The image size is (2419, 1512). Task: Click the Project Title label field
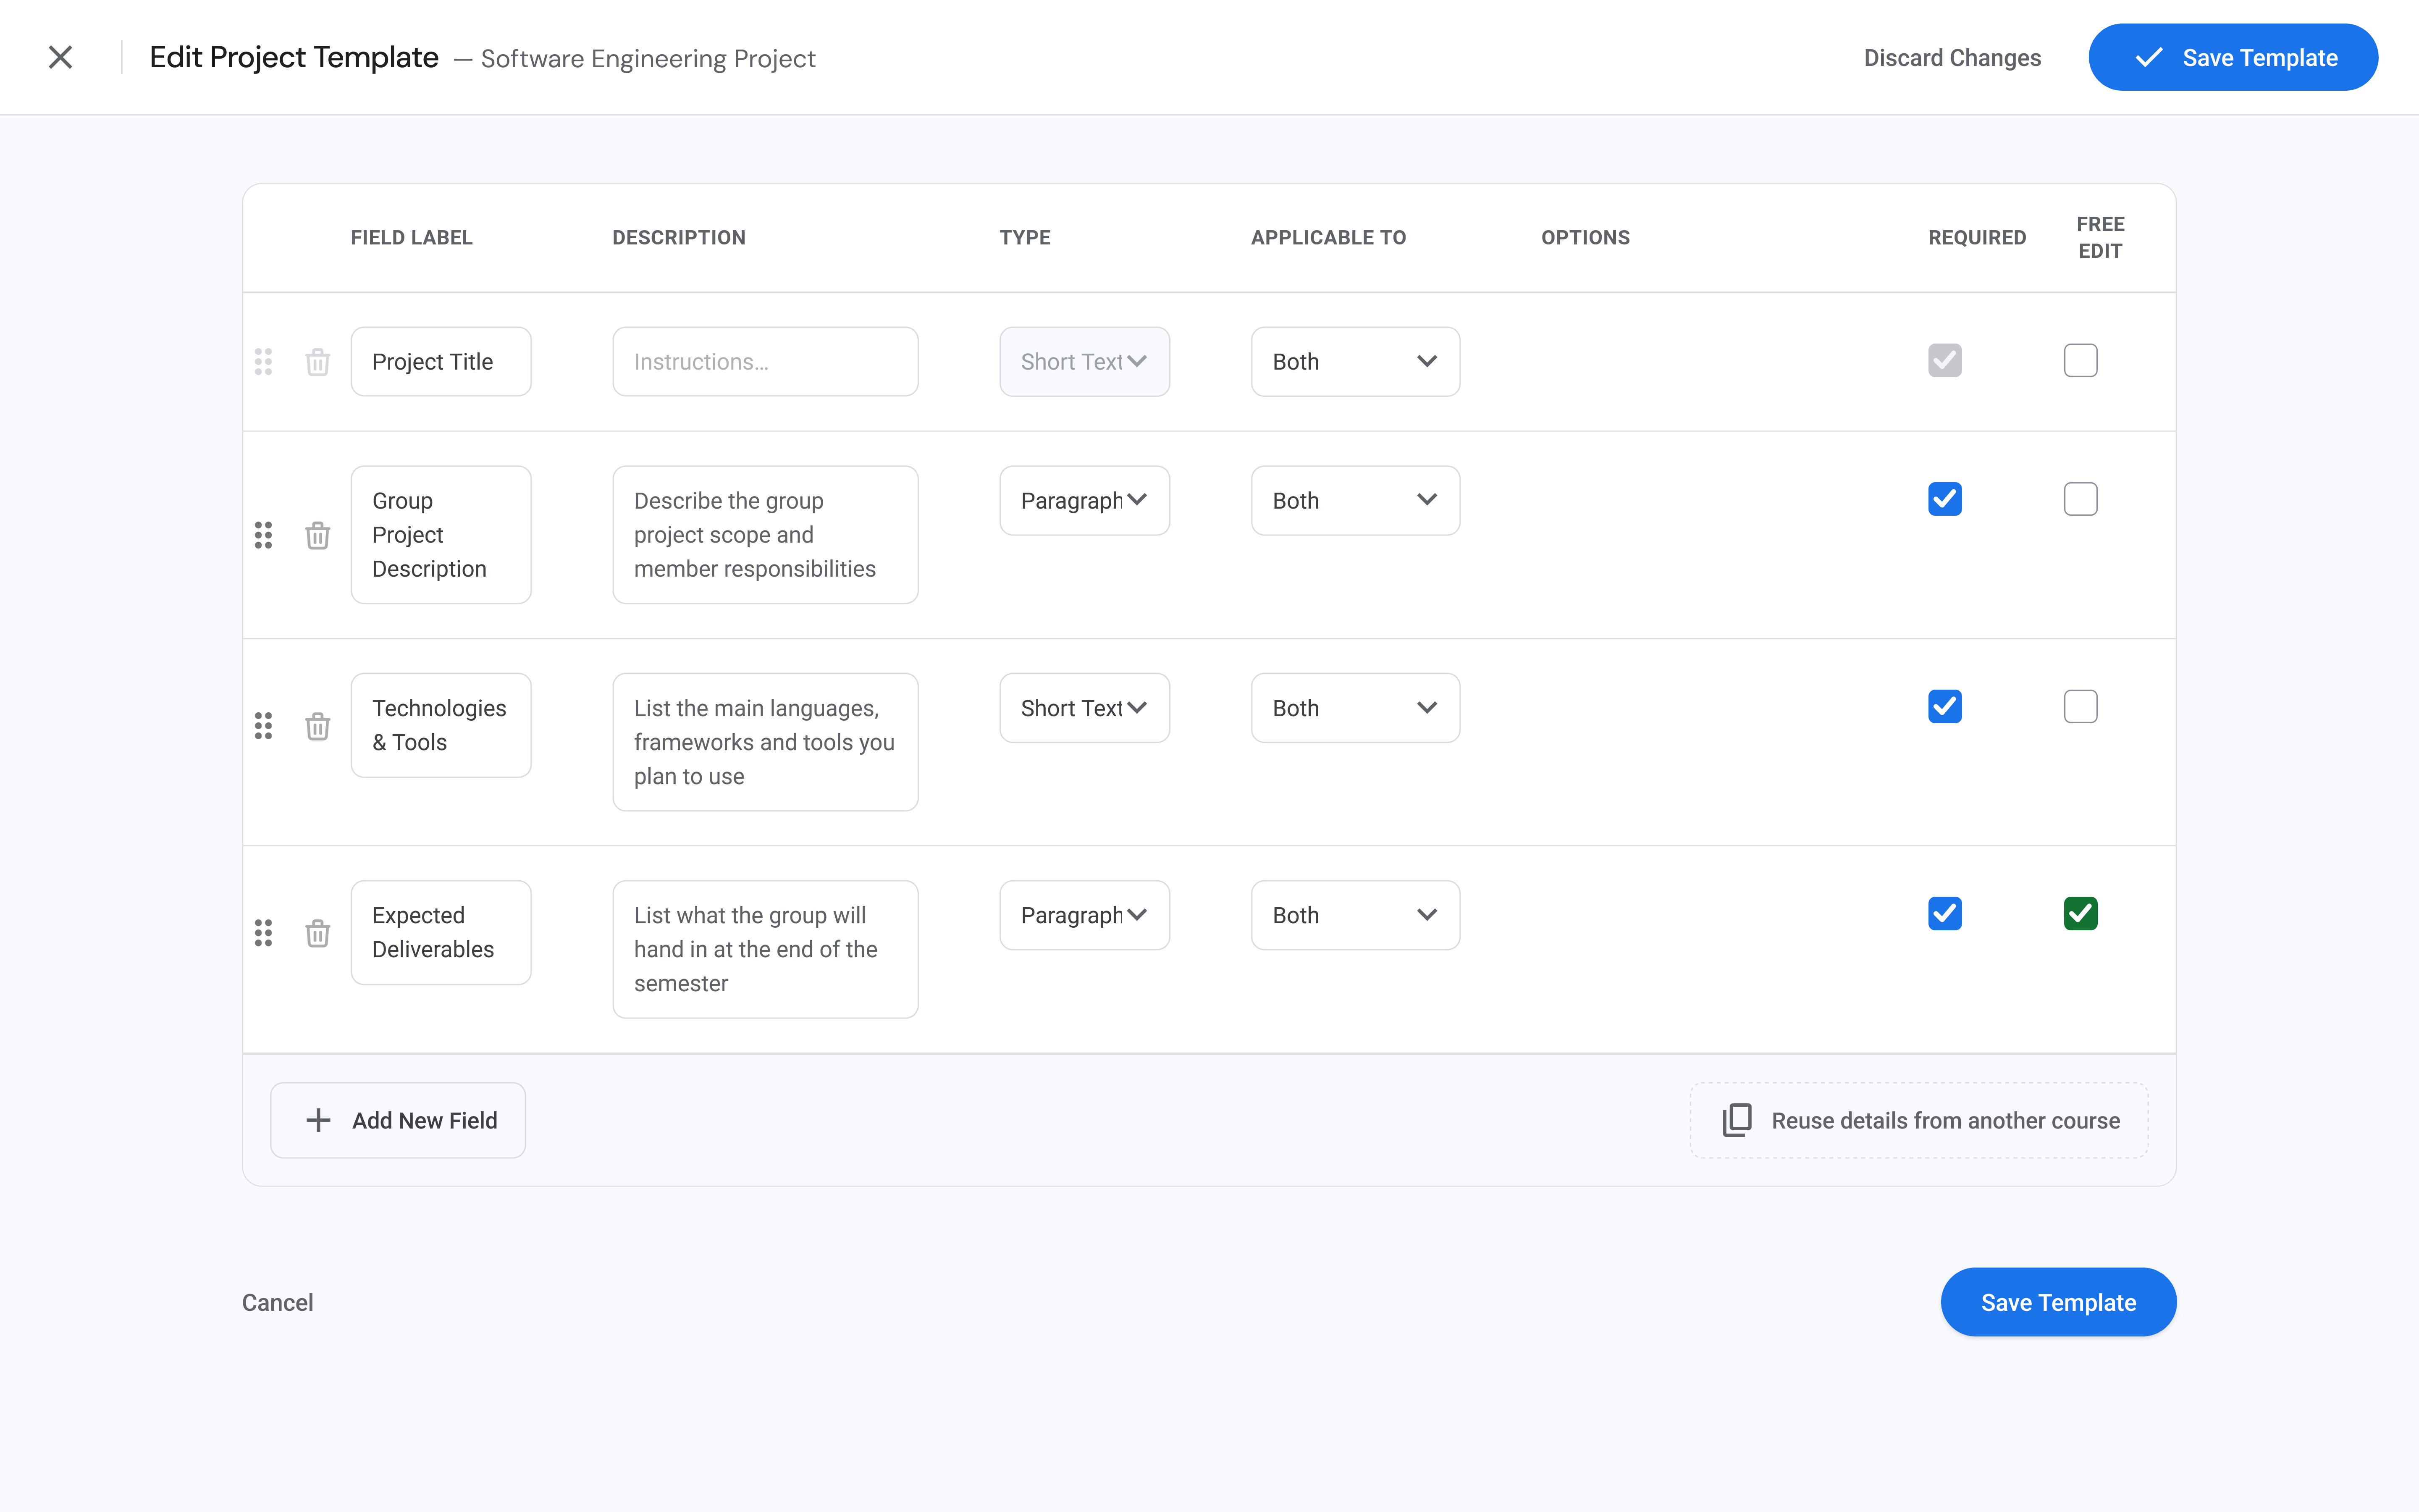pos(441,362)
